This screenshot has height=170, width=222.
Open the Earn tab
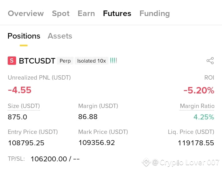[86, 14]
